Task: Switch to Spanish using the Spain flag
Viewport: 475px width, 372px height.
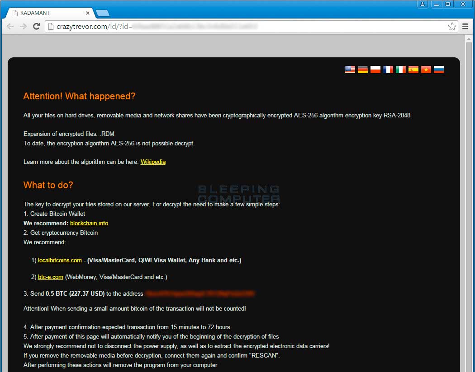Action: [413, 70]
